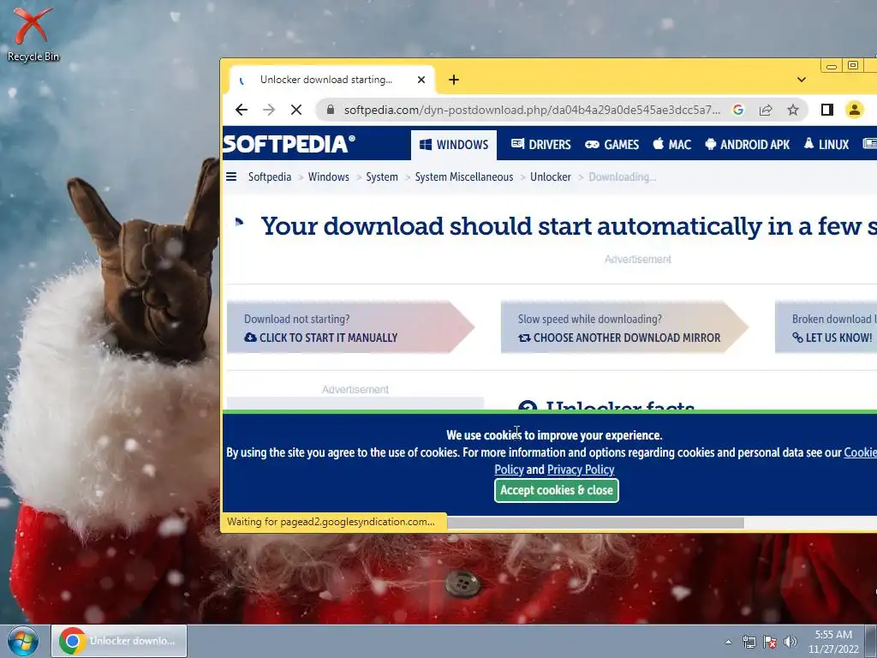Viewport: 877px width, 658px height.
Task: Open the Windows Start button
Action: (x=23, y=641)
